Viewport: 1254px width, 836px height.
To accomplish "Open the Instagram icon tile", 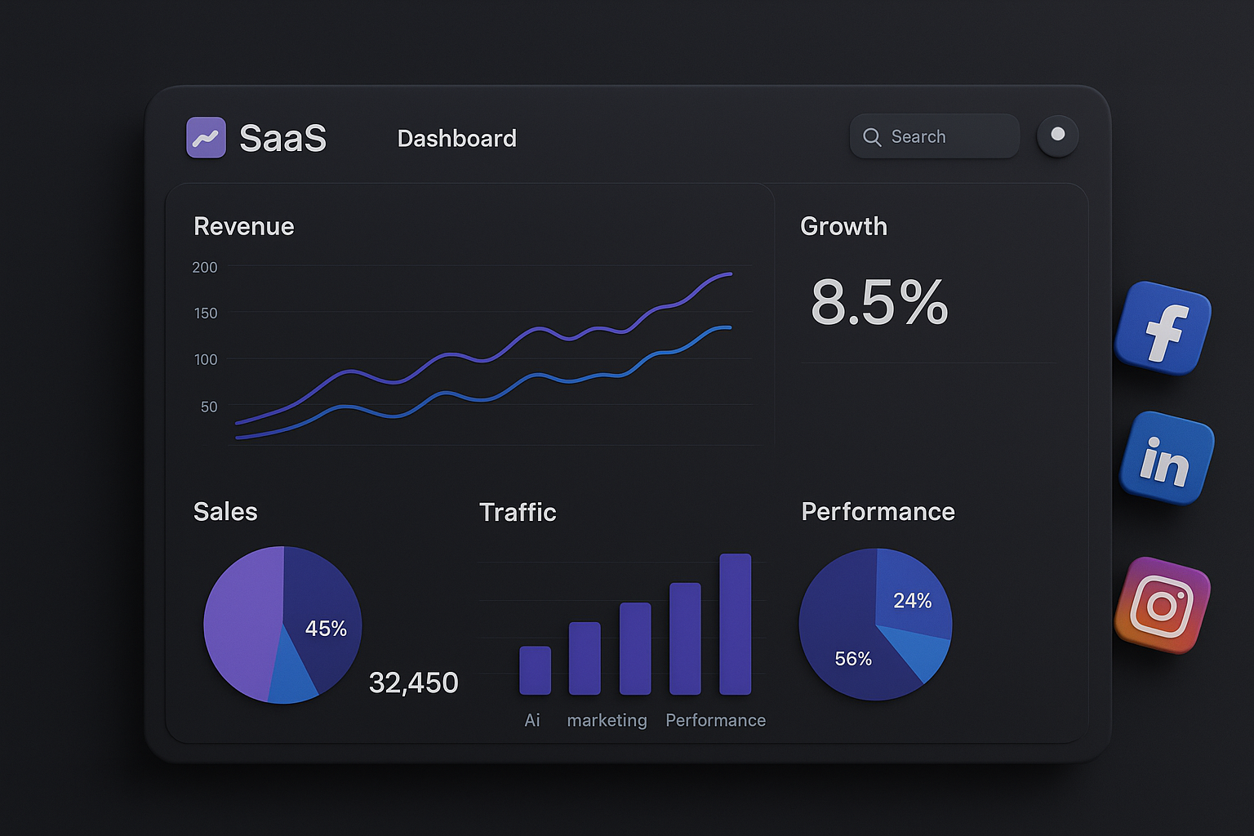I will click(1163, 605).
